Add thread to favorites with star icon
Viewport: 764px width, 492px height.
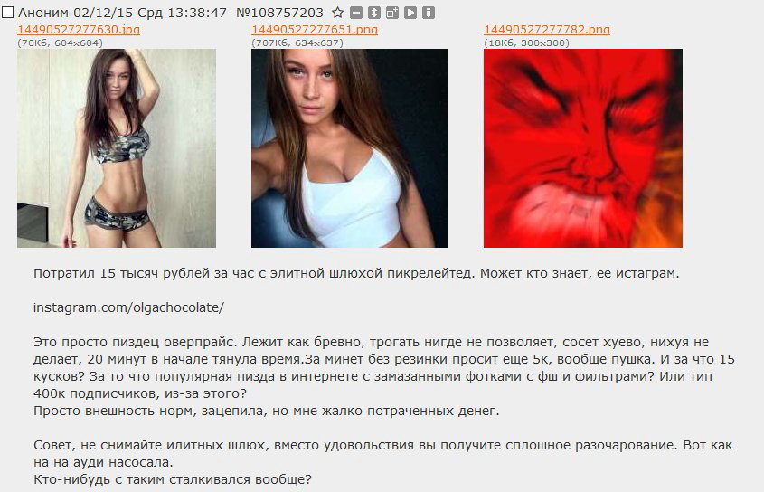pos(337,13)
